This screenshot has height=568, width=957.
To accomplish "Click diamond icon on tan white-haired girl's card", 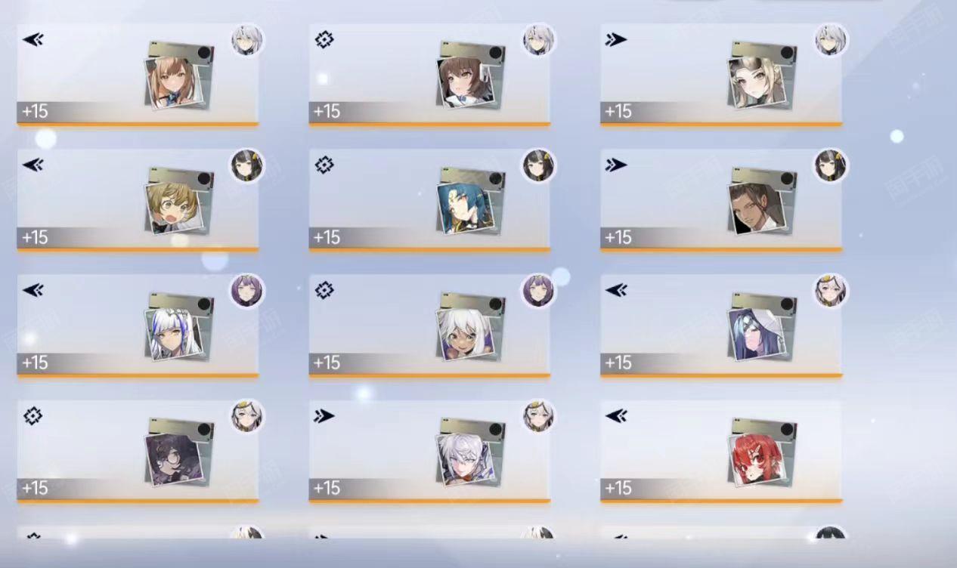I will [x=324, y=290].
